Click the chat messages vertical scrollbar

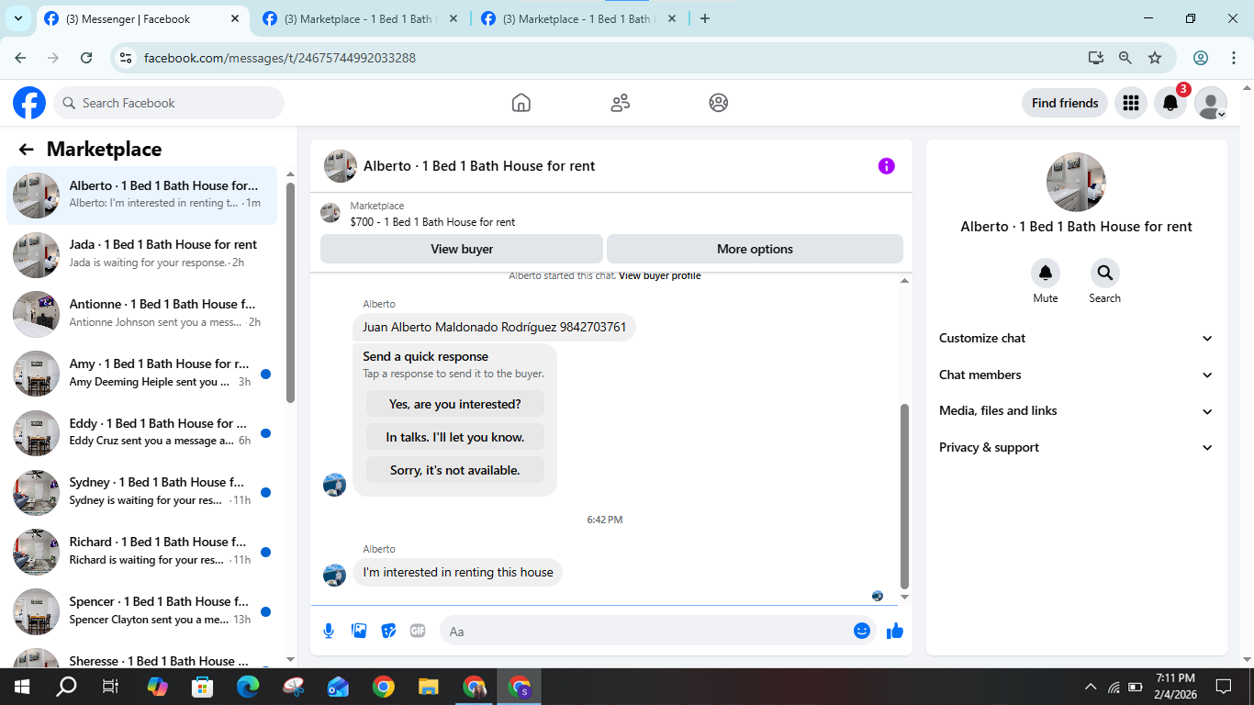pyautogui.click(x=904, y=496)
